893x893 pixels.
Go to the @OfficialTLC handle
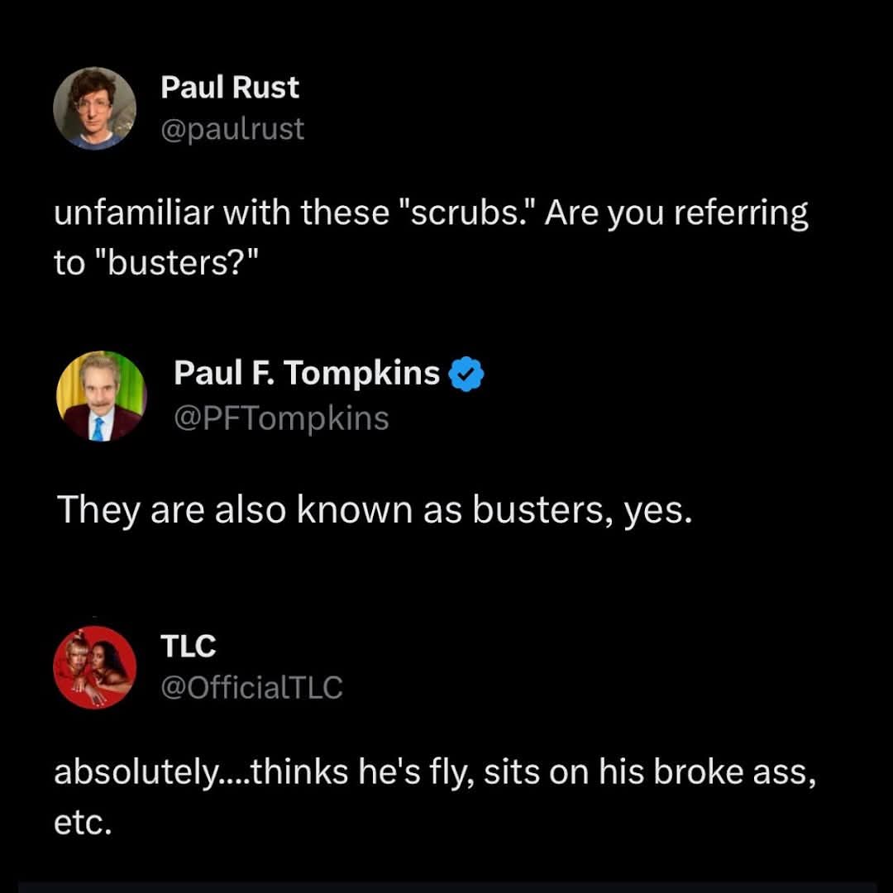[x=251, y=687]
